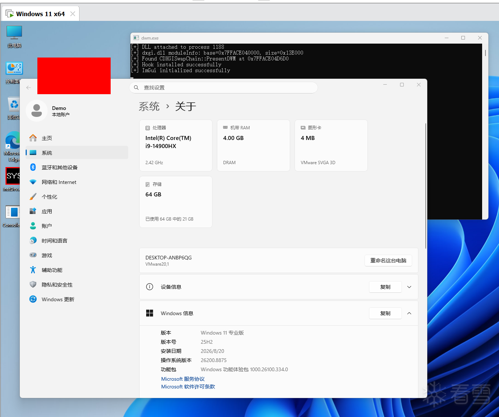Image resolution: width=499 pixels, height=417 pixels.
Task: Click the Settings page vertical scrollbar
Action: [425, 186]
